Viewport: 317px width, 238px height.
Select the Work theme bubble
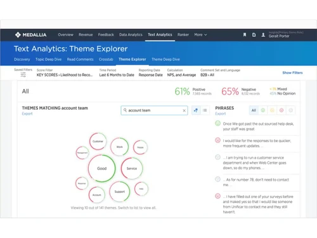click(119, 147)
